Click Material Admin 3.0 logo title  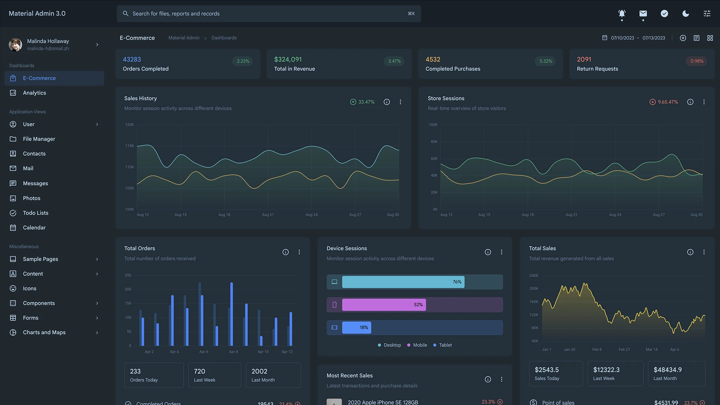(x=37, y=13)
